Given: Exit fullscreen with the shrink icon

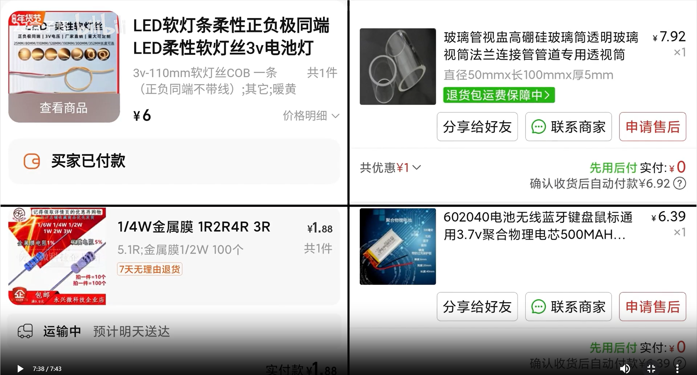Looking at the screenshot, I should [651, 369].
